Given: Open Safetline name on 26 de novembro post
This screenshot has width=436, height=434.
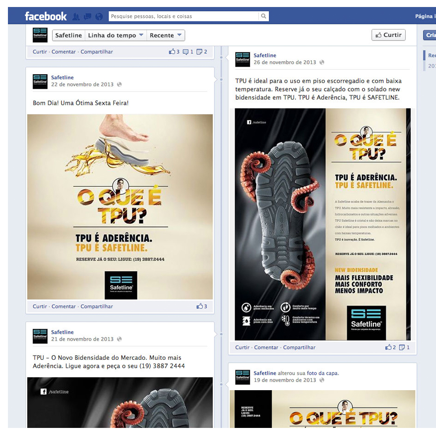Looking at the screenshot, I should [265, 56].
